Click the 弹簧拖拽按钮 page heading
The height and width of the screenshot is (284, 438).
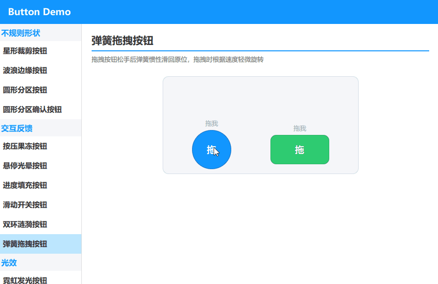pyautogui.click(x=122, y=41)
